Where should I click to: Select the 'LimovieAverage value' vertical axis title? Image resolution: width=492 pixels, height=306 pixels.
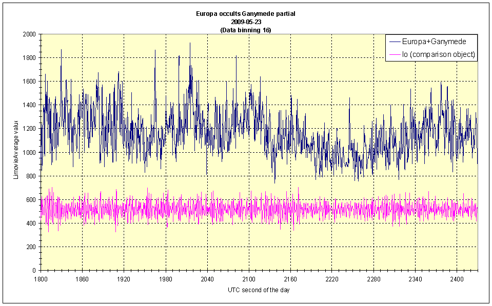tap(16, 150)
